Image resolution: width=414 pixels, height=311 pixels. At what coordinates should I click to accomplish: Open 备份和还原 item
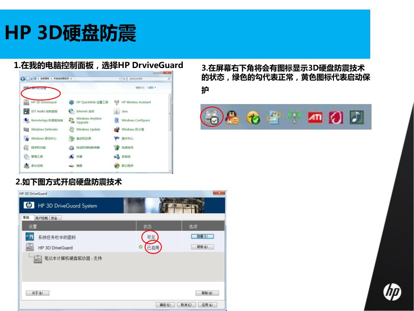point(80,138)
